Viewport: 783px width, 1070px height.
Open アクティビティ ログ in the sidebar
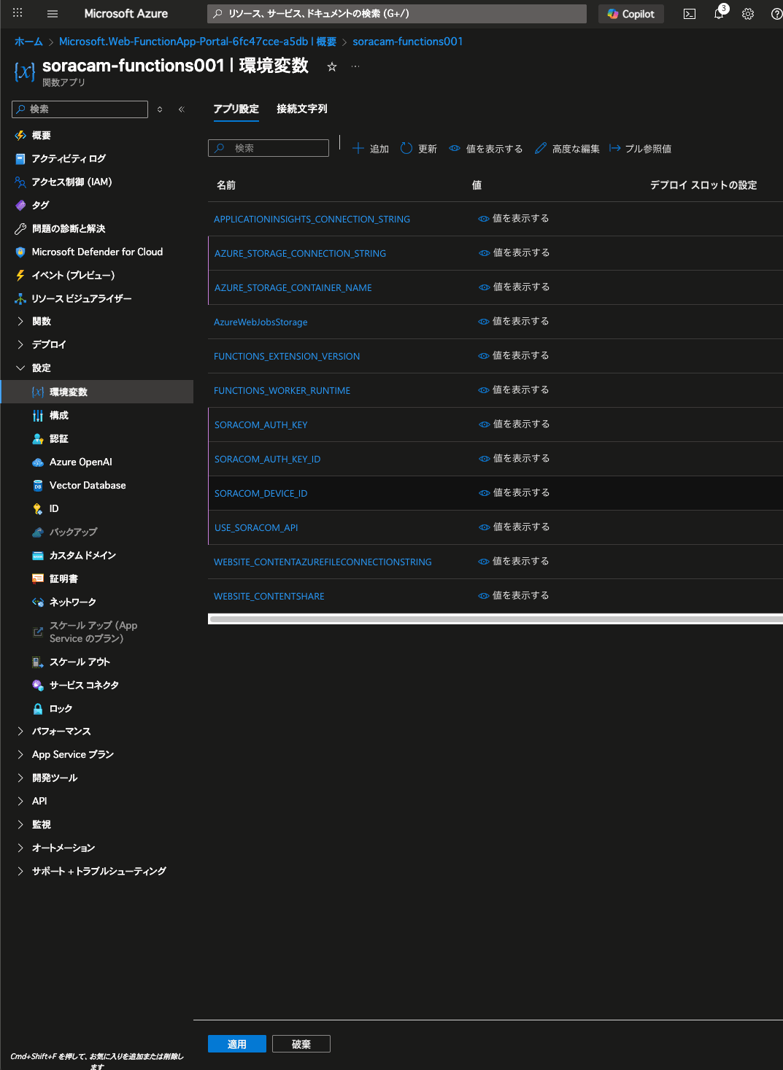[x=68, y=159]
